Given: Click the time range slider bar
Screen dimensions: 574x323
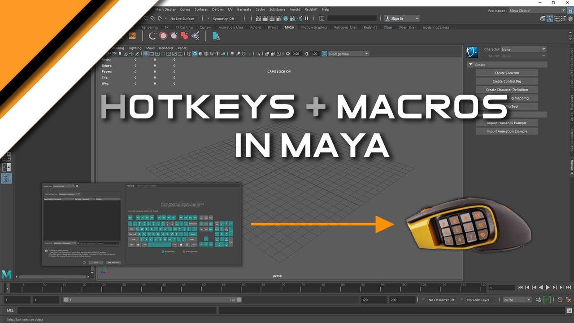Looking at the screenshot, I should point(152,300).
